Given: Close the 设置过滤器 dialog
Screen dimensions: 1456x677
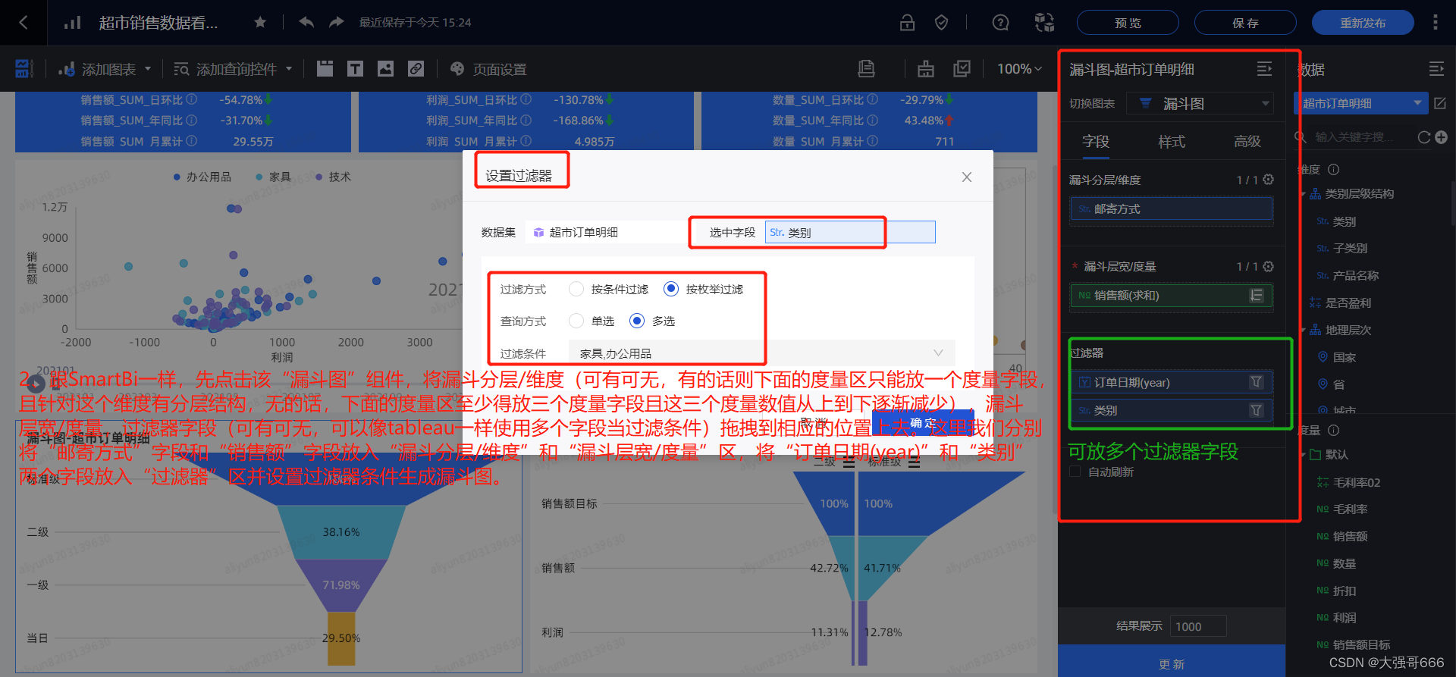Looking at the screenshot, I should coord(966,177).
